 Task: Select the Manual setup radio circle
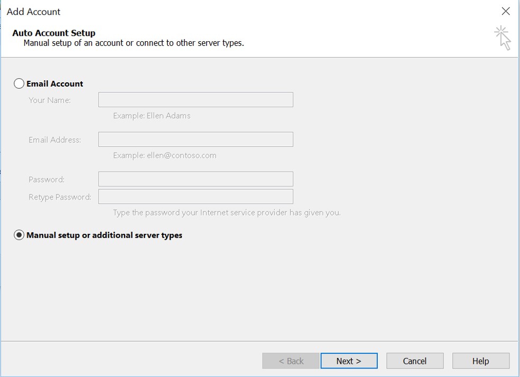pos(19,235)
